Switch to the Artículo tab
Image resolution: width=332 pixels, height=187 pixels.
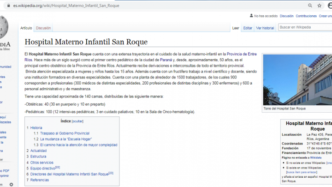[26, 28]
